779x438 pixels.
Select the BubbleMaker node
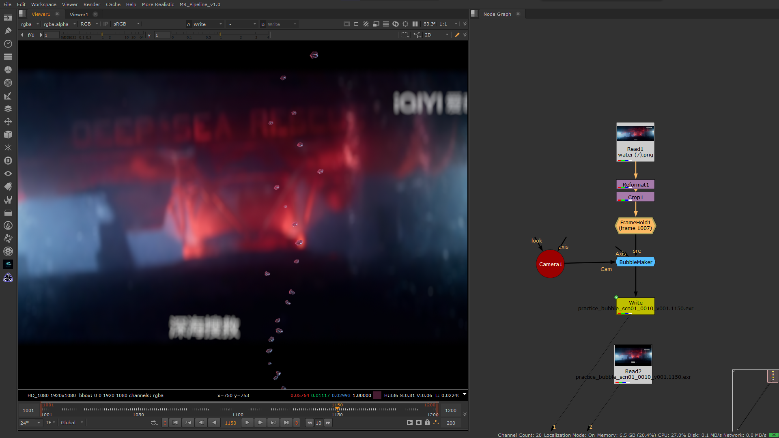636,262
